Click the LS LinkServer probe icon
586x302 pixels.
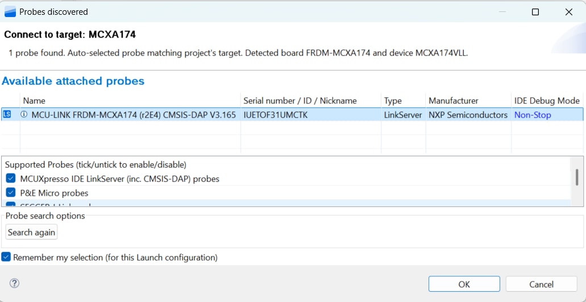pos(7,115)
